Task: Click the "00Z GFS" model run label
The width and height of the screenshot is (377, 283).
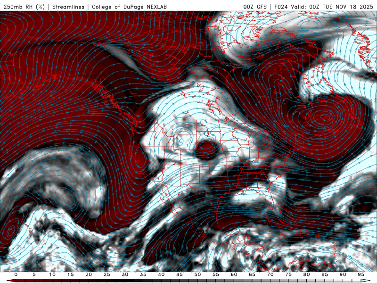Action: click(255, 7)
